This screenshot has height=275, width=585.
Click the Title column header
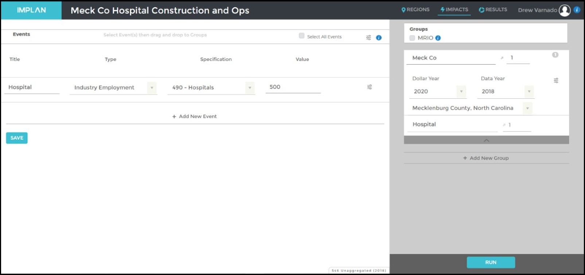coord(15,59)
